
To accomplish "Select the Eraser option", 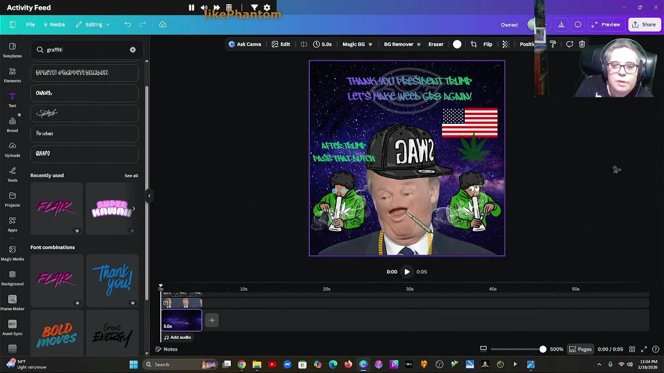I will pos(436,45).
